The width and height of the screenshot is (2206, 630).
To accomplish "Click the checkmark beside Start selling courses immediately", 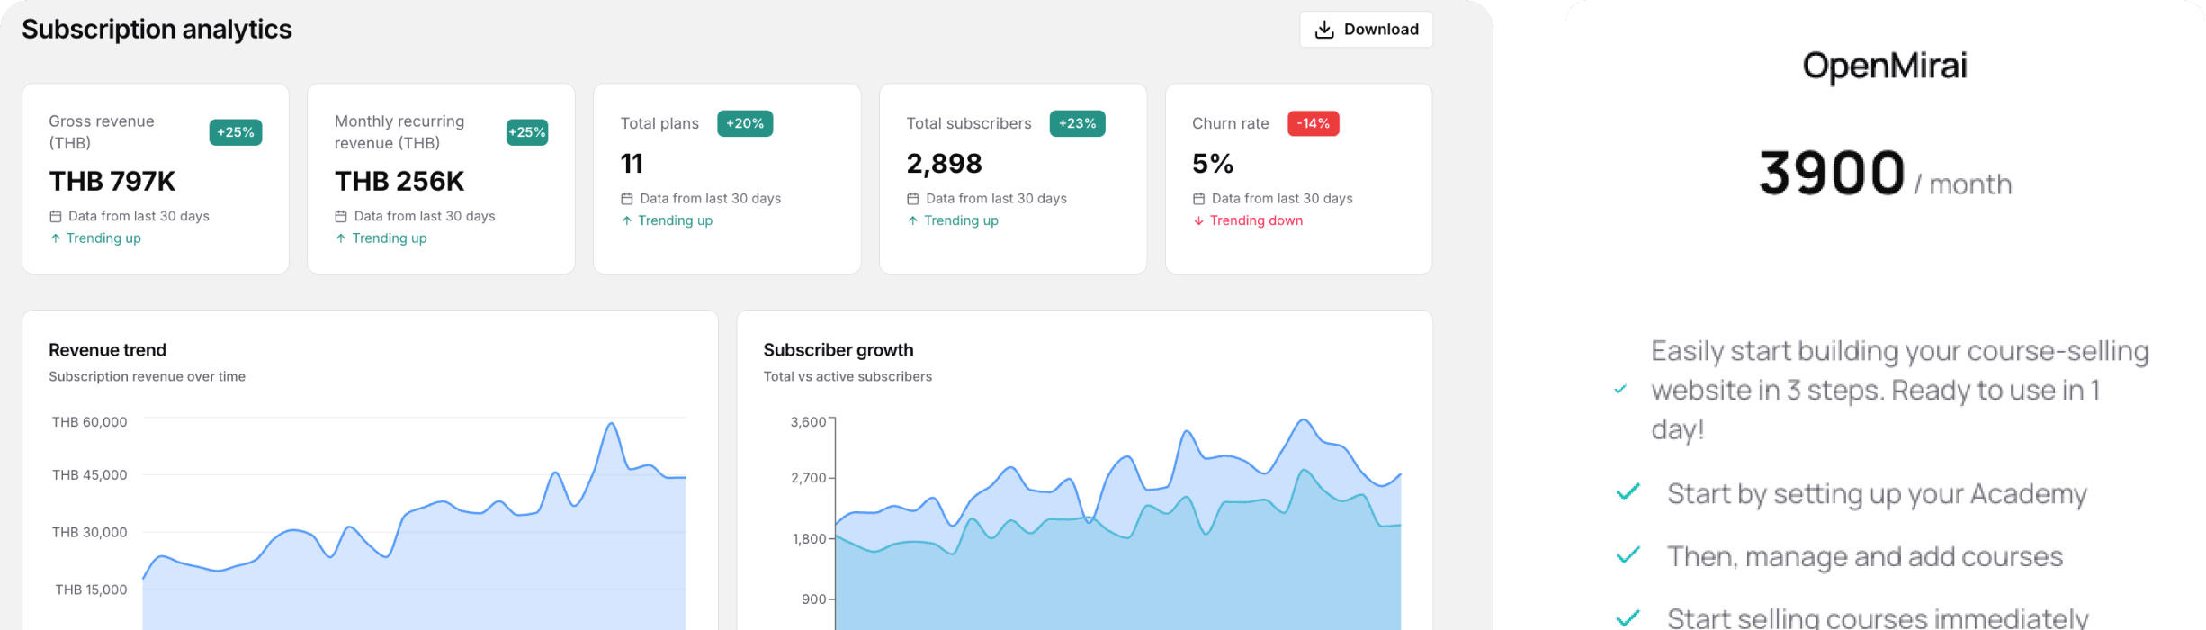I will point(1628,617).
